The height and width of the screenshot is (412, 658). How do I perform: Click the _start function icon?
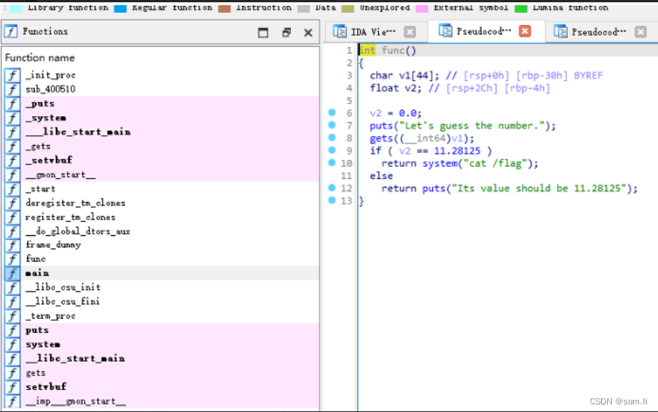(x=13, y=189)
